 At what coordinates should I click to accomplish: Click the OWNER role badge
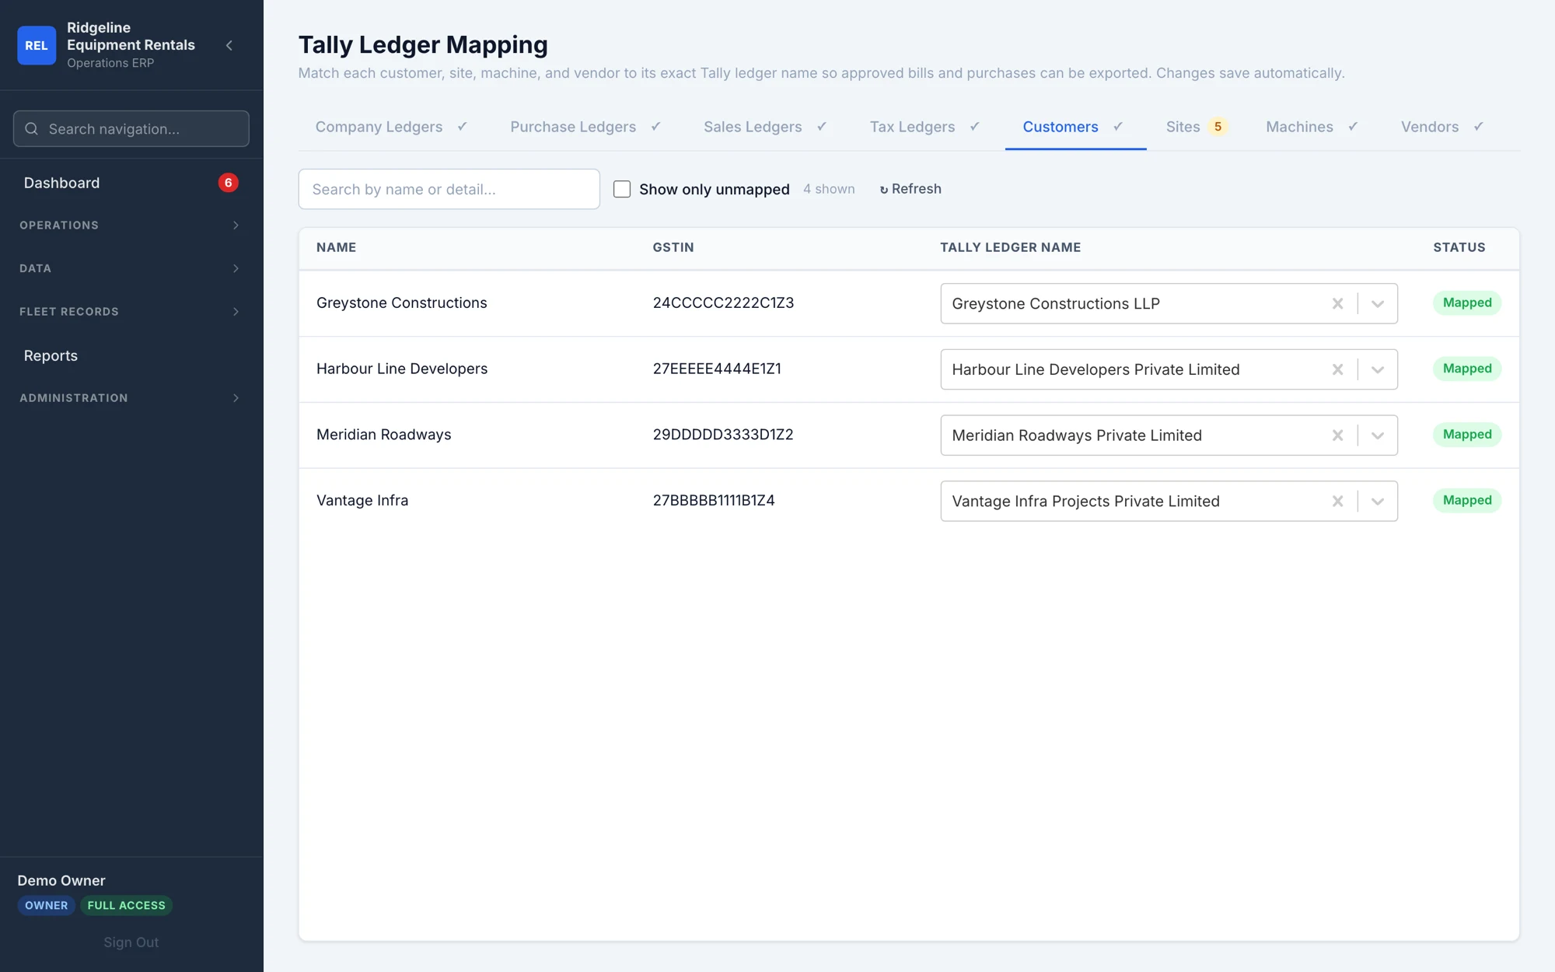click(x=46, y=905)
